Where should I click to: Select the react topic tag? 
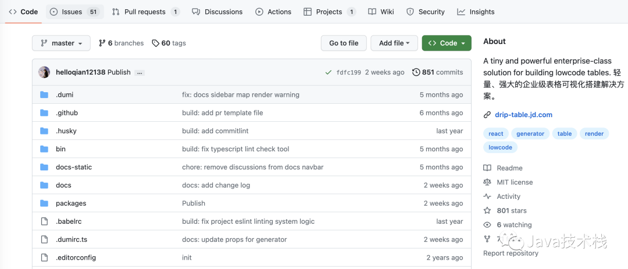click(496, 134)
